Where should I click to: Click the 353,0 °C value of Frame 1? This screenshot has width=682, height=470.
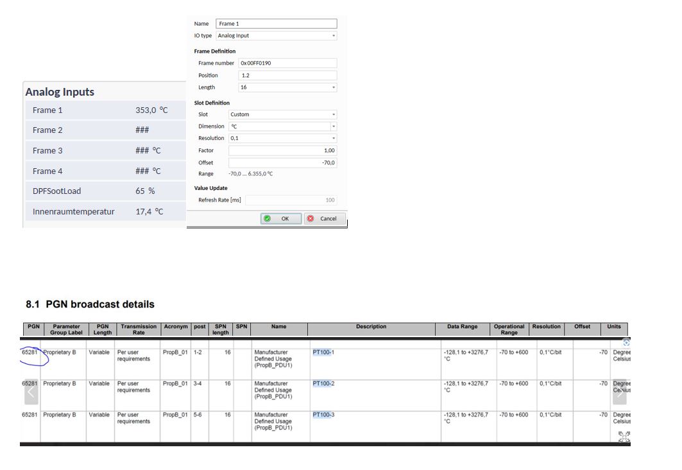click(151, 110)
